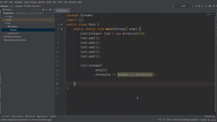217x122 pixels.
Task: Click the Build project hammer icon
Action: click(x=173, y=6)
